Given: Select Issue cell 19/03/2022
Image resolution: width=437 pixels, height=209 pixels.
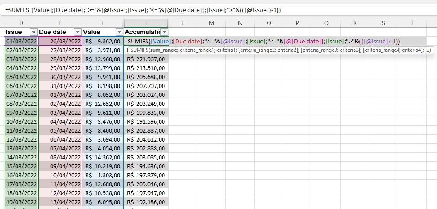Looking at the screenshot, I should 21,202.
